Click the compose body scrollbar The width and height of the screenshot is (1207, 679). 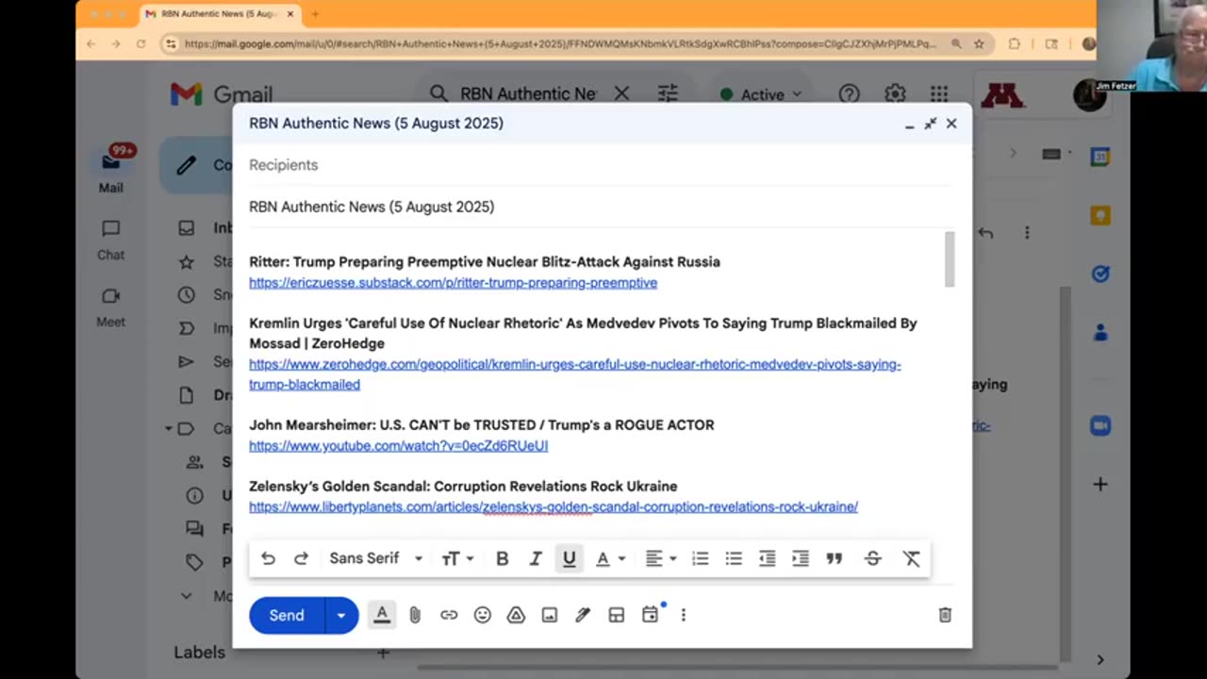coord(950,259)
